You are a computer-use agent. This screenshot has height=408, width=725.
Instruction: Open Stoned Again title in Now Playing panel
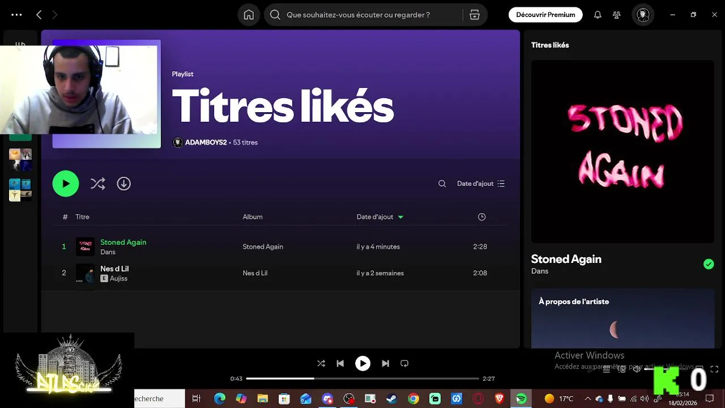[x=566, y=259]
